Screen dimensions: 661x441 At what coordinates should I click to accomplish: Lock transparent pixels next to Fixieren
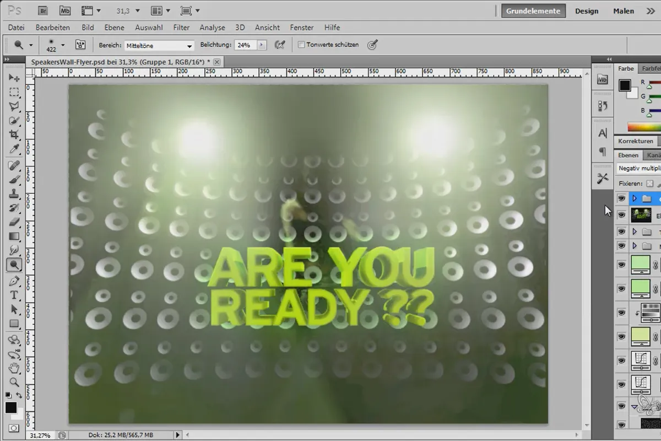[x=650, y=184]
